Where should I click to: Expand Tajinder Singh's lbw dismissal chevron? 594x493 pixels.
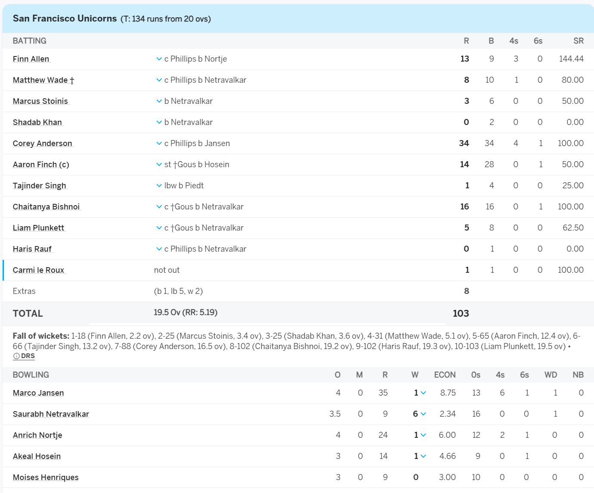[x=159, y=186]
